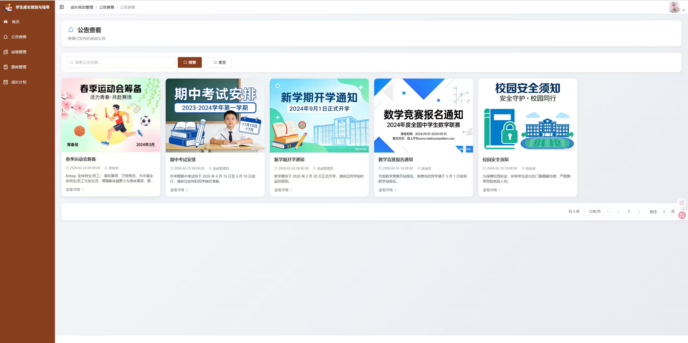This screenshot has height=343, width=688.
Task: Click the 校园安全须知 card title
Action: (496, 160)
